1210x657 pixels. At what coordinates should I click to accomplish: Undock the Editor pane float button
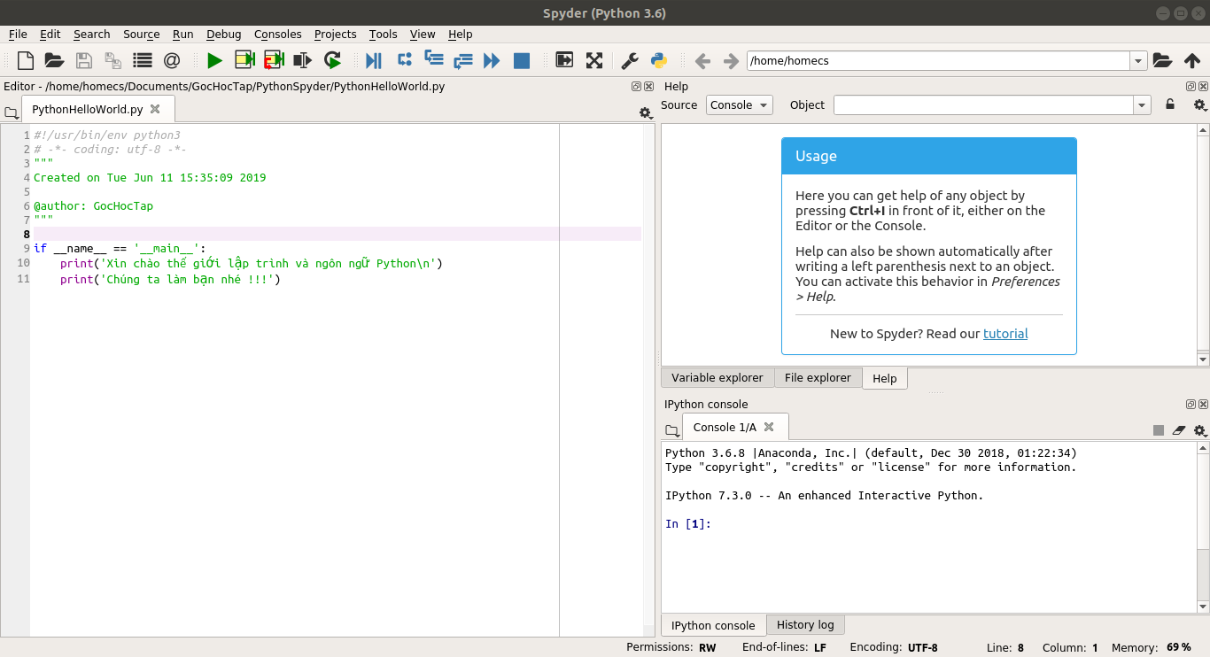click(x=636, y=87)
